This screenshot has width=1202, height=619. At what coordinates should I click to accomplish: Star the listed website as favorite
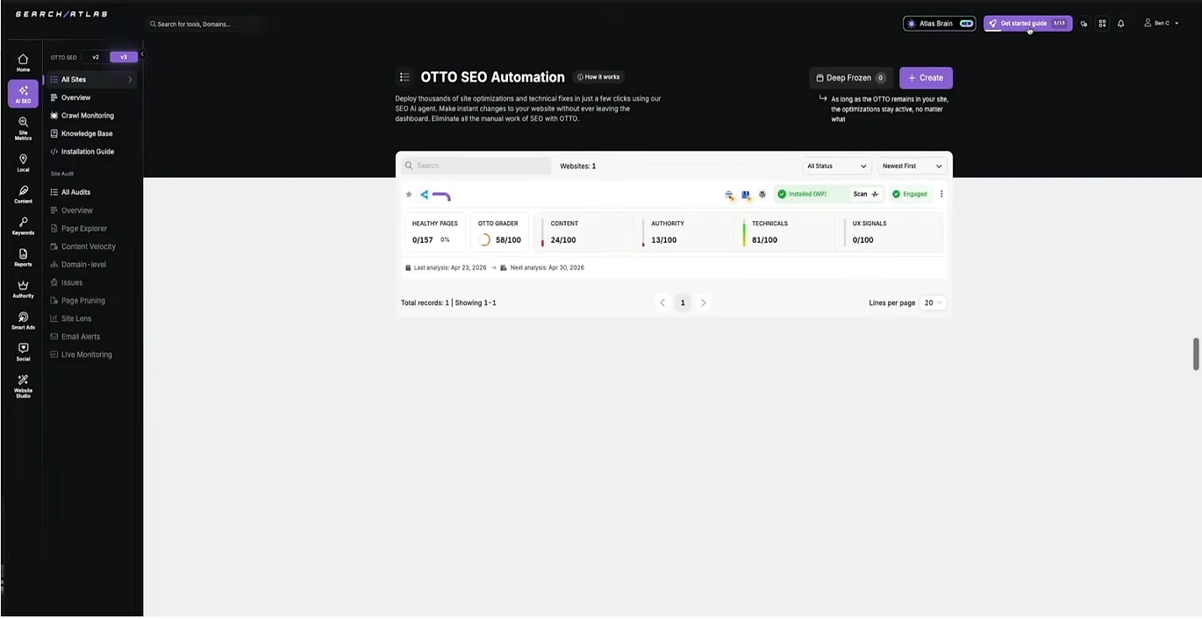[408, 195]
